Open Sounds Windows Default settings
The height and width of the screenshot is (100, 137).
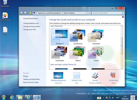(95, 78)
